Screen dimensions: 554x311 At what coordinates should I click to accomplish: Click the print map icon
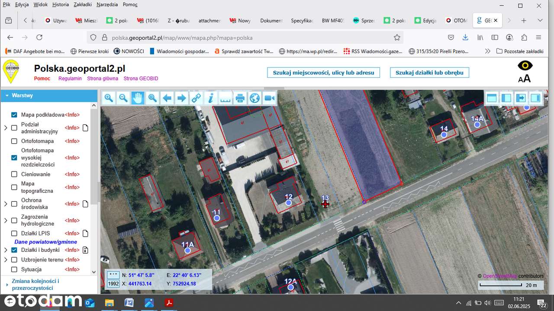coord(240,98)
